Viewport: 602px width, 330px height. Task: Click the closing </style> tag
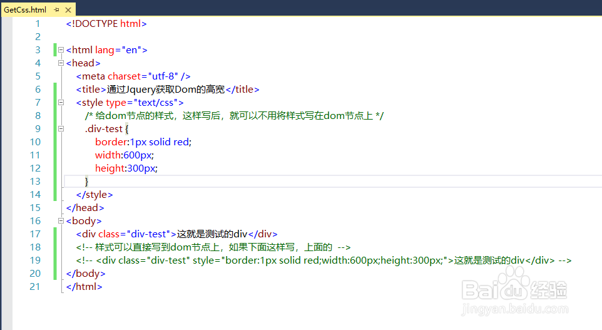94,195
